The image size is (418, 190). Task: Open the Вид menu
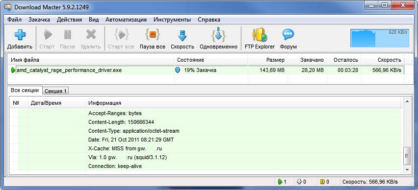pyautogui.click(x=94, y=20)
